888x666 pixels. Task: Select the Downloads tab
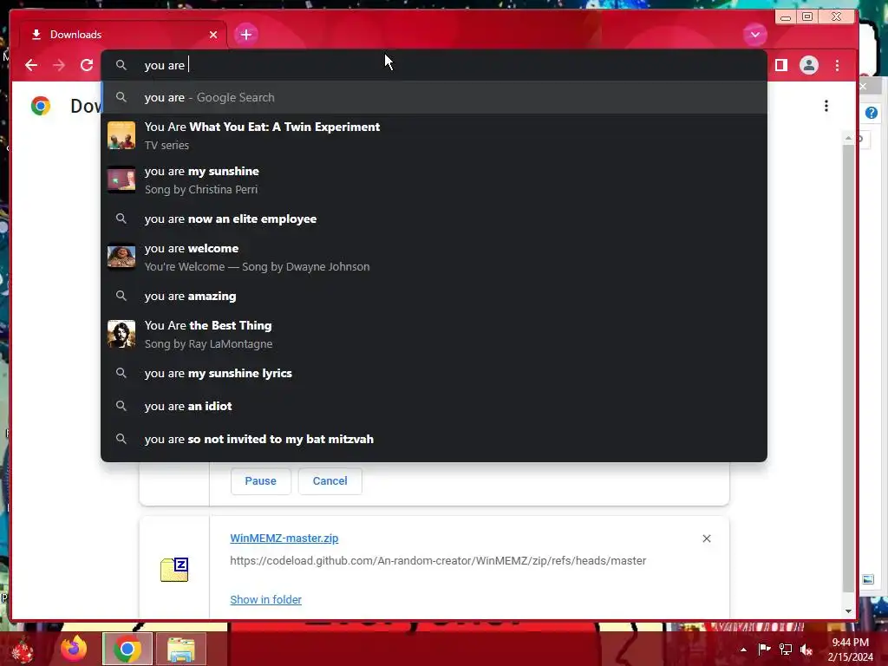tap(123, 35)
